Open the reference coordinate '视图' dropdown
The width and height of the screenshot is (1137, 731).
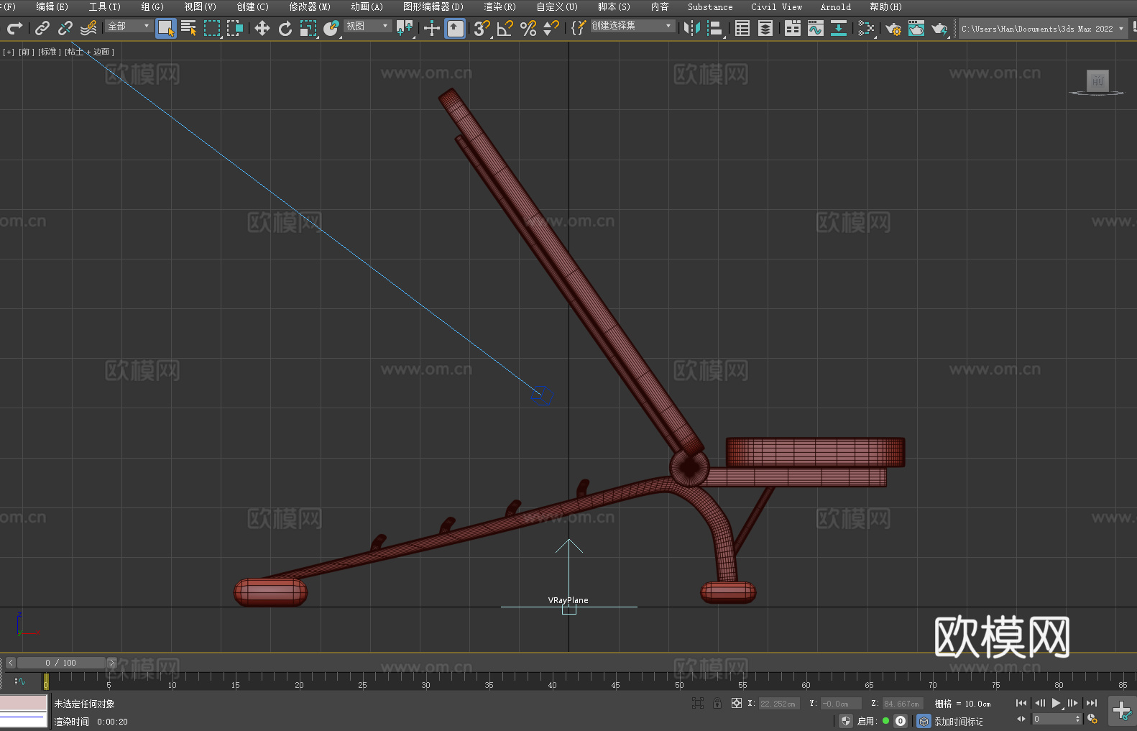click(367, 26)
